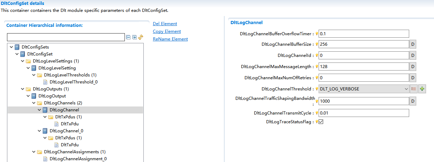
Task: Collapse the DltLogChannels (2) node
Action: coord(34,103)
